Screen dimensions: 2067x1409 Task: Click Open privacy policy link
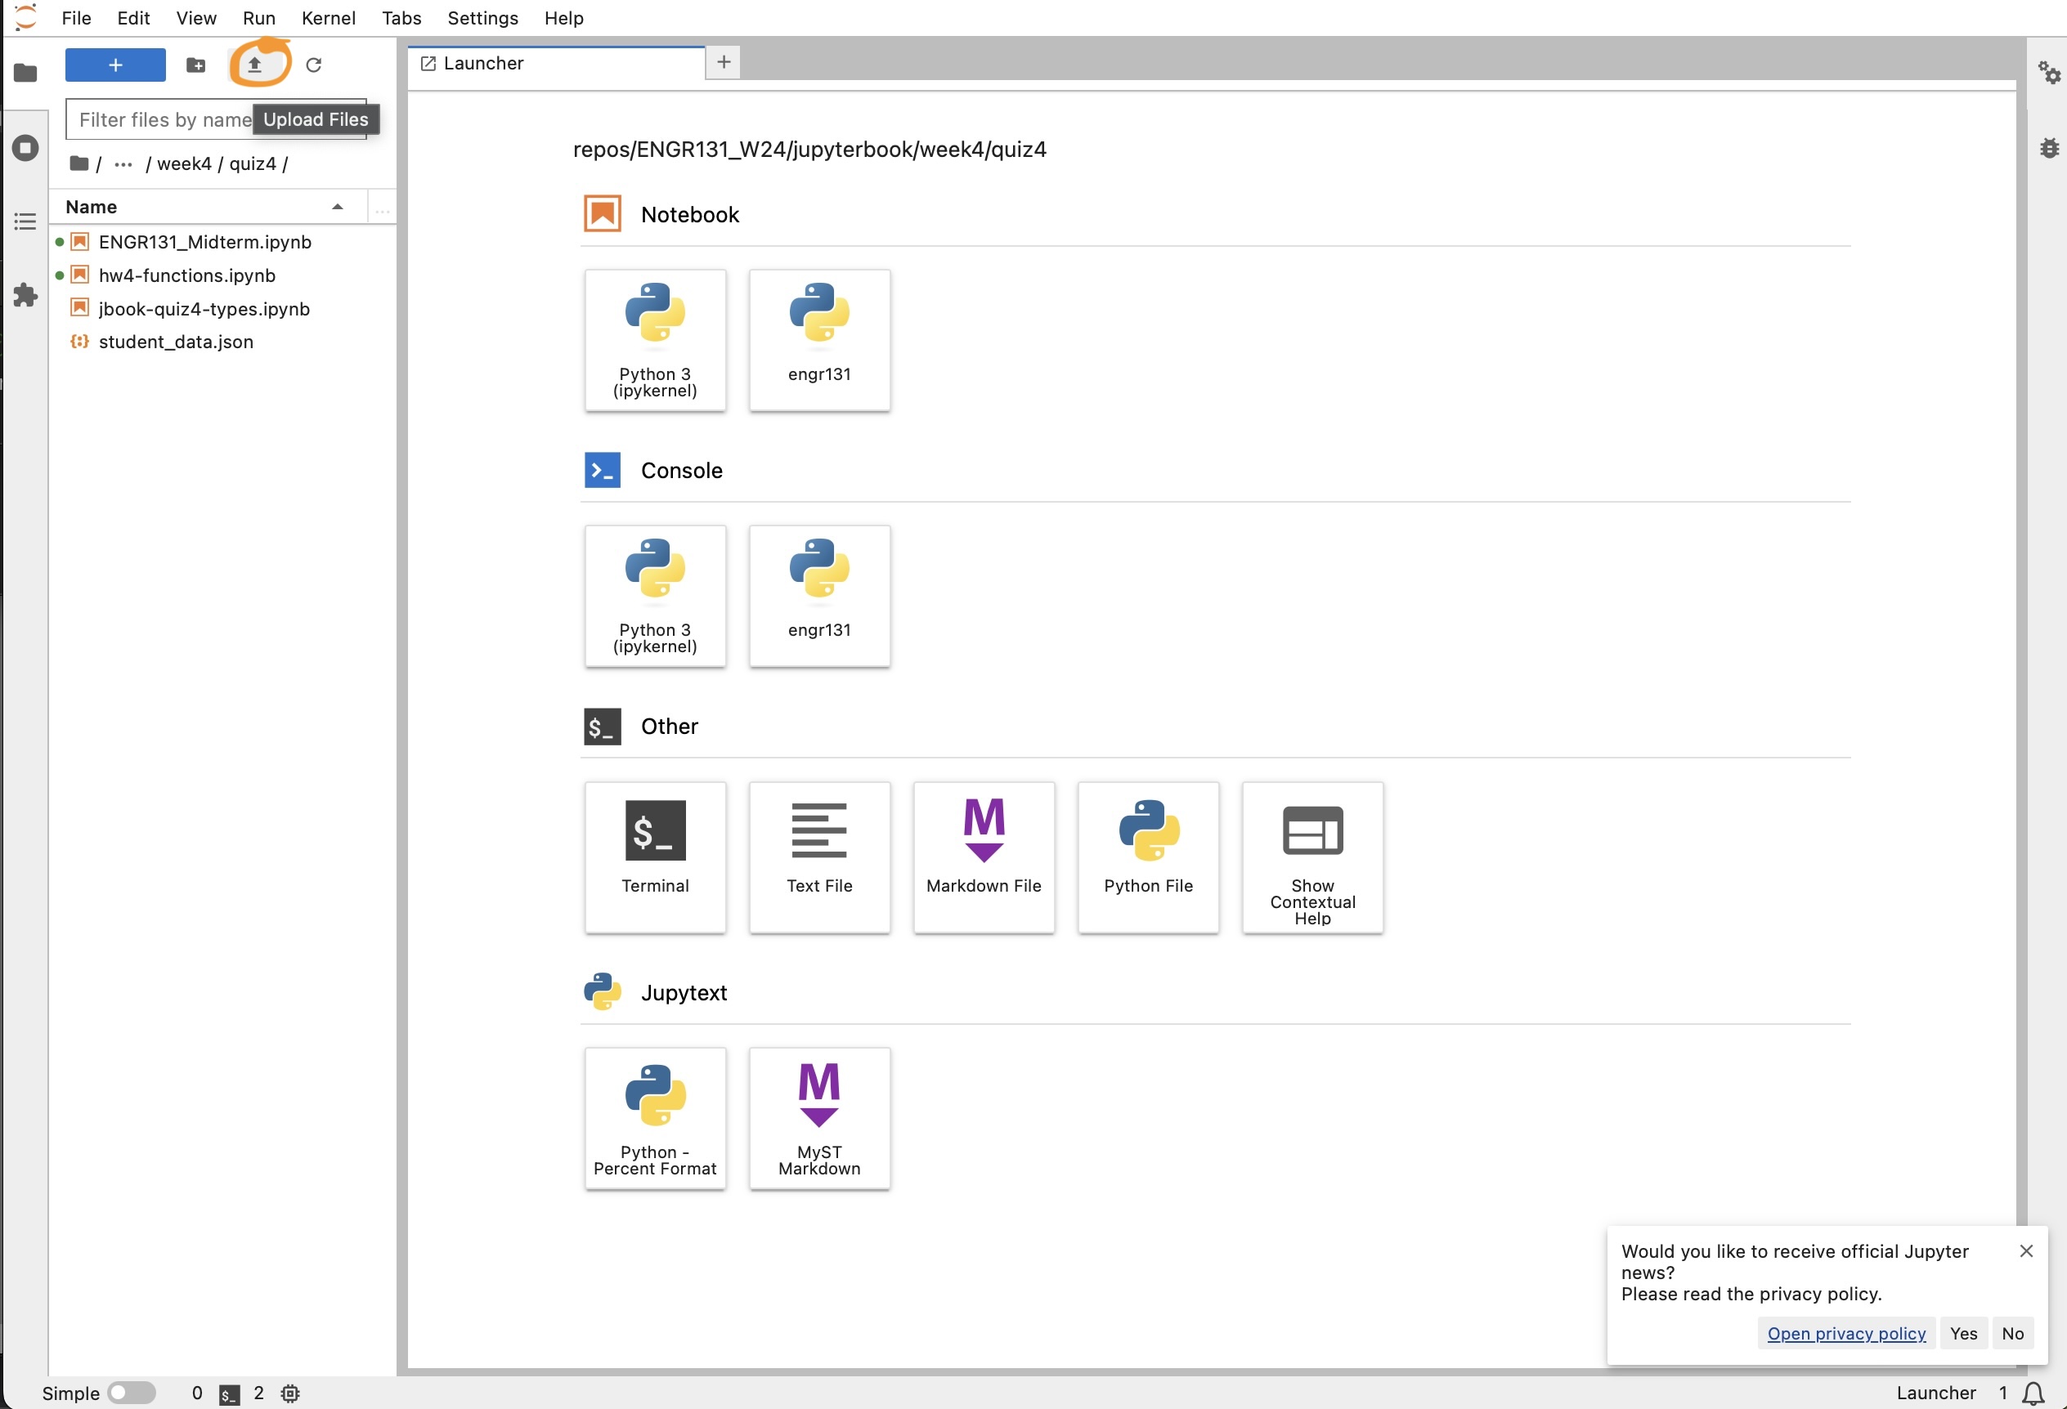click(1846, 1334)
